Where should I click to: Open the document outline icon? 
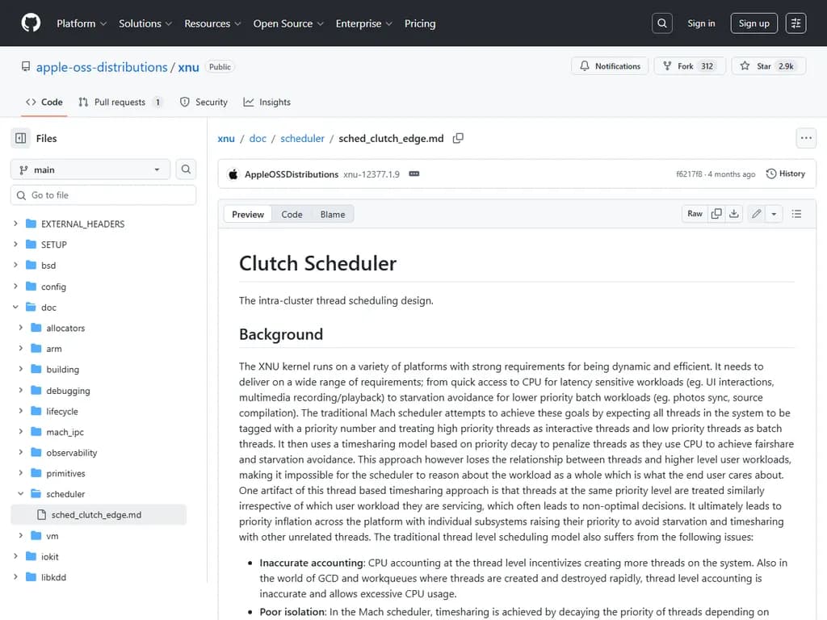point(797,214)
